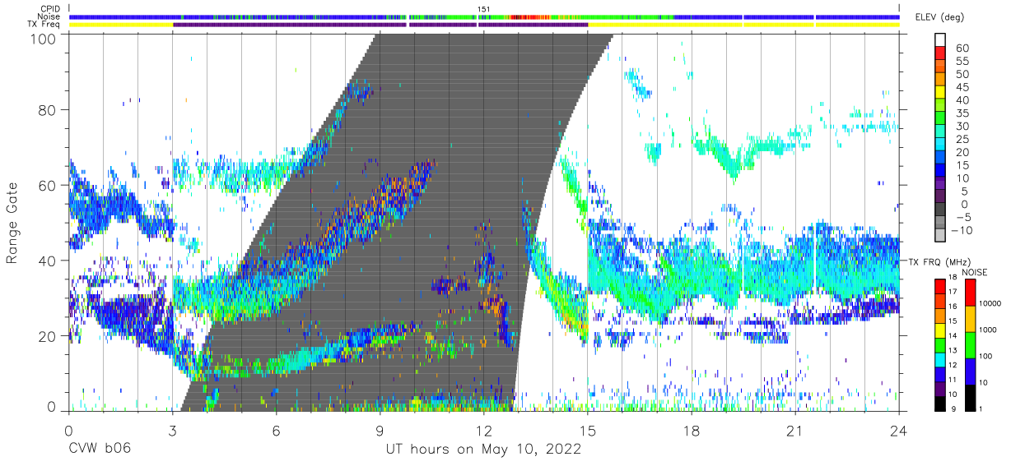The height and width of the screenshot is (466, 1011).
Task: Click the 'CPID' label at top left
Action: pos(49,9)
